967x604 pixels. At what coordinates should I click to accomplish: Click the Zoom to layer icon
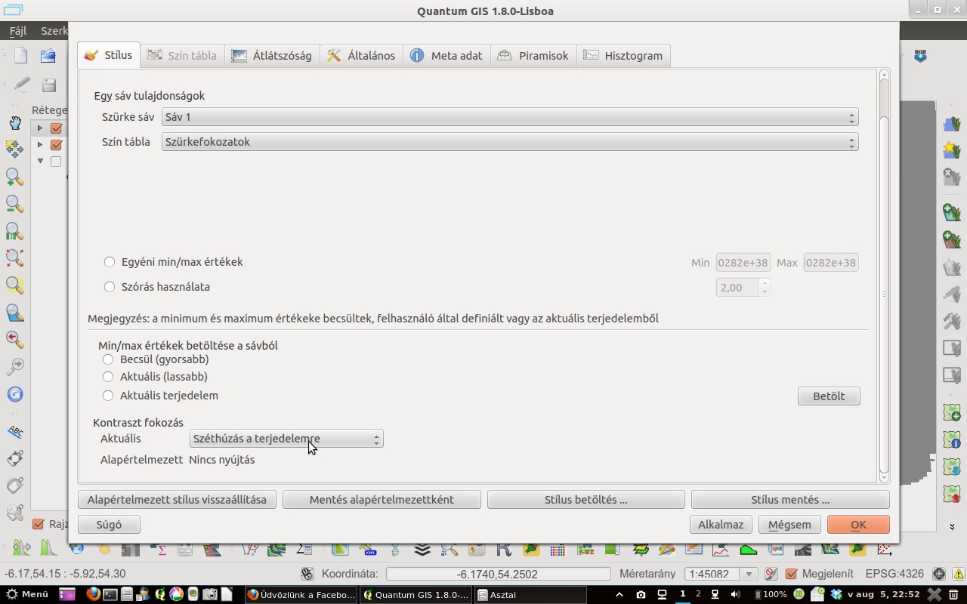click(14, 313)
